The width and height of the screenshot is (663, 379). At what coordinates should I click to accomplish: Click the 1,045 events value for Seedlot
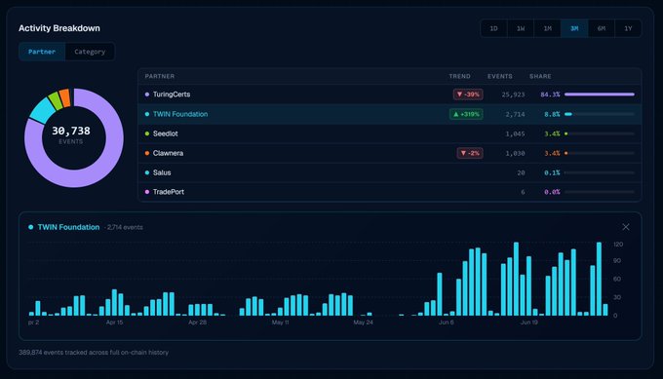[515, 133]
